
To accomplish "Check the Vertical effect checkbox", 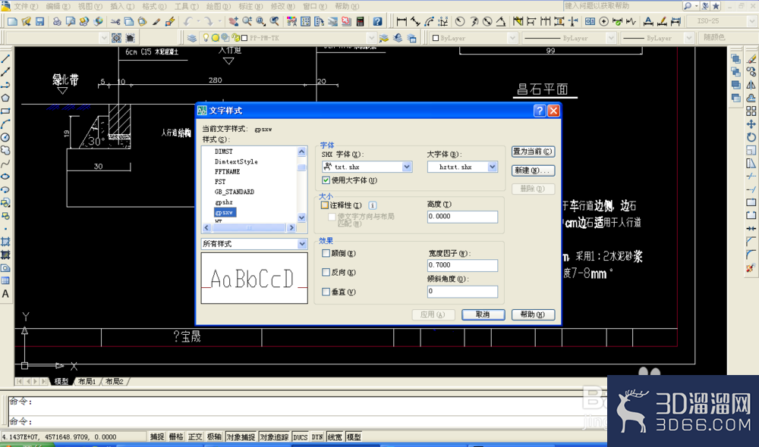I will point(326,292).
